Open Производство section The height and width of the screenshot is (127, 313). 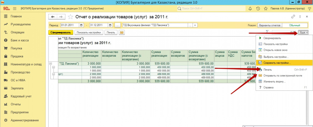(x=23, y=72)
